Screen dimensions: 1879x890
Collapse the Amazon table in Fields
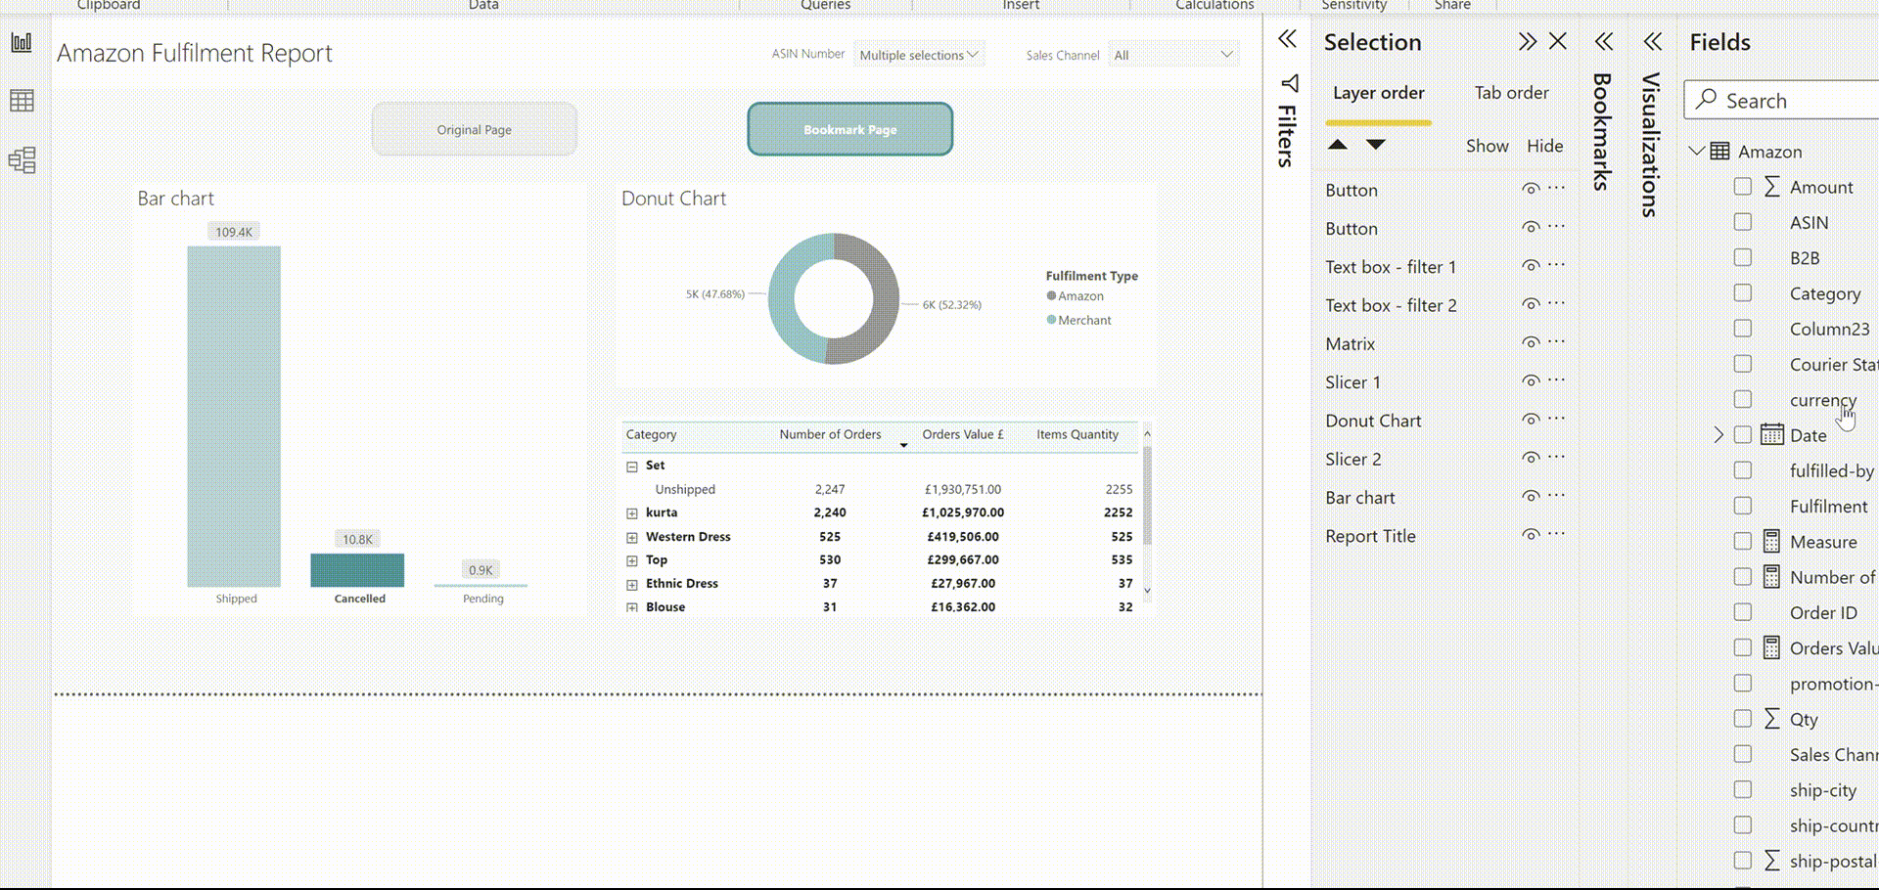click(x=1697, y=152)
